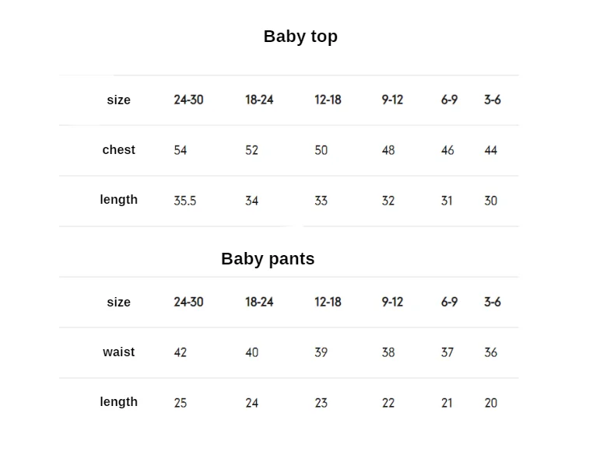Click the Baby pants heading
Screen dimensions: 589x455
click(268, 259)
